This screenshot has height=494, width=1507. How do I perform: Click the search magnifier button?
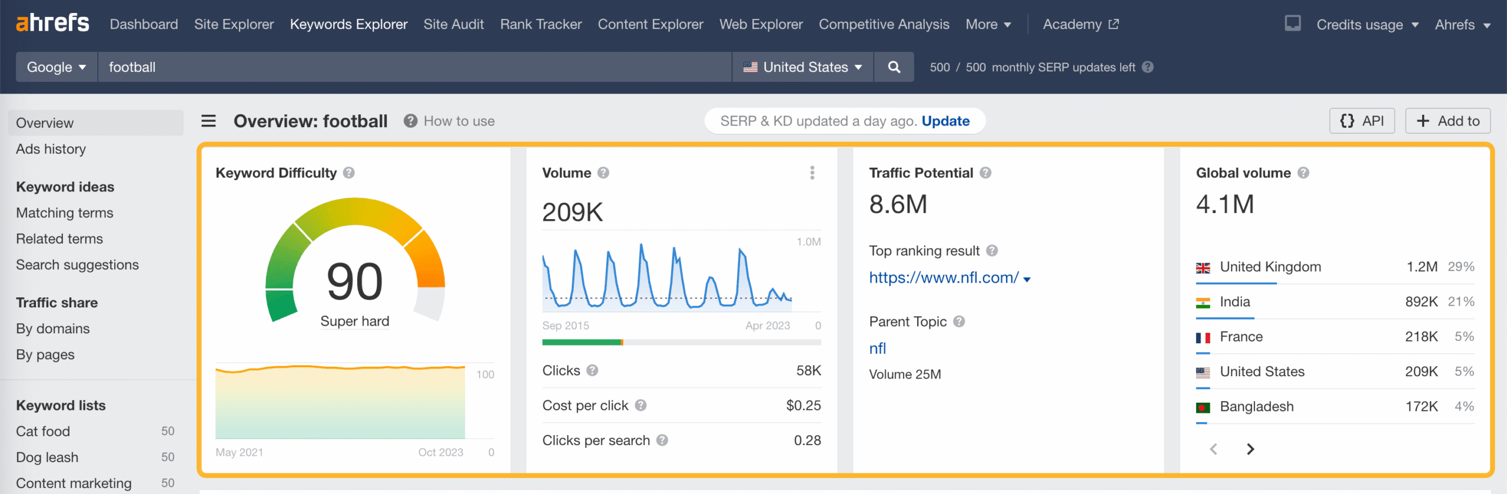(894, 67)
